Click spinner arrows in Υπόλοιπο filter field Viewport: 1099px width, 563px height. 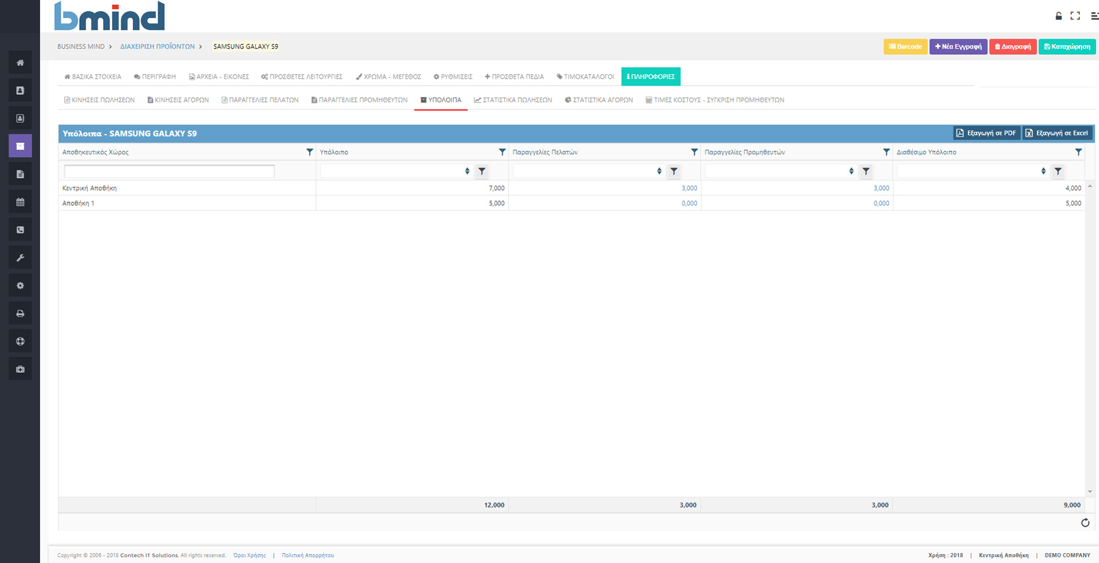pyautogui.click(x=467, y=171)
